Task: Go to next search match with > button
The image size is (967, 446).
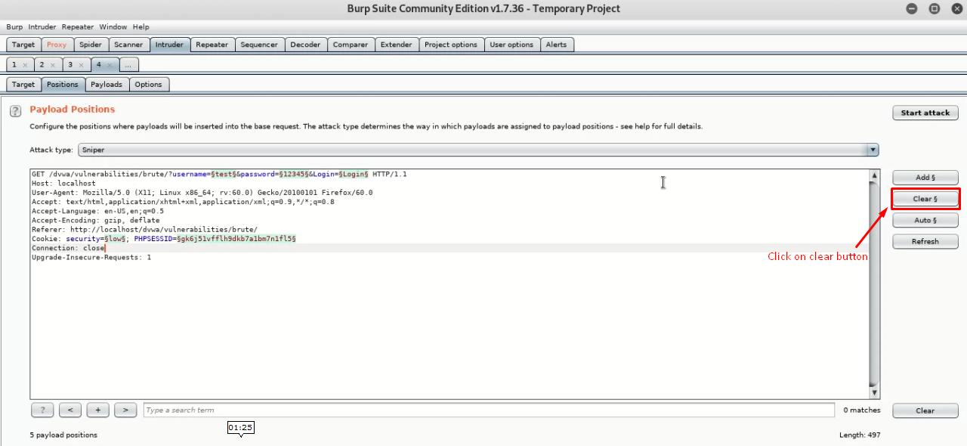Action: [125, 410]
